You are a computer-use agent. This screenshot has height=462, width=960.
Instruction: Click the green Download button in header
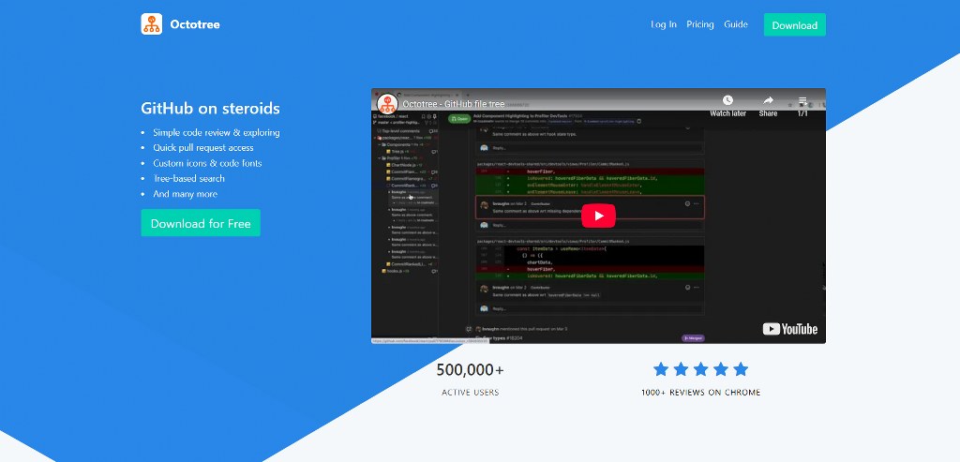point(795,25)
